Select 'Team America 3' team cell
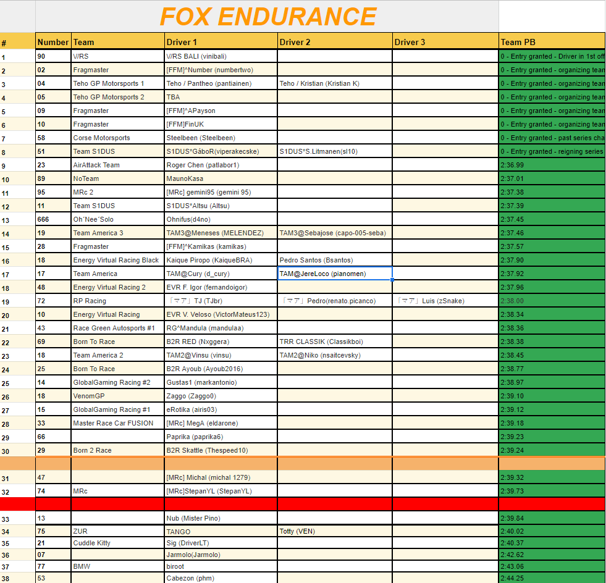This screenshot has width=606, height=583. coord(118,233)
